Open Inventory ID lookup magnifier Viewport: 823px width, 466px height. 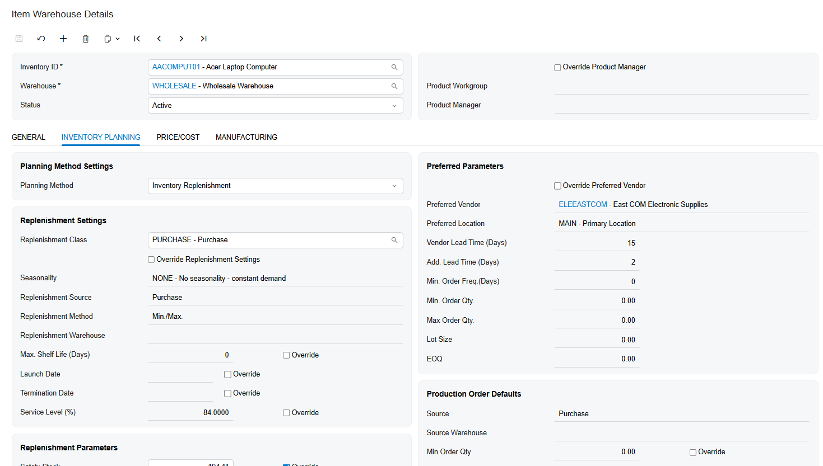tap(394, 67)
